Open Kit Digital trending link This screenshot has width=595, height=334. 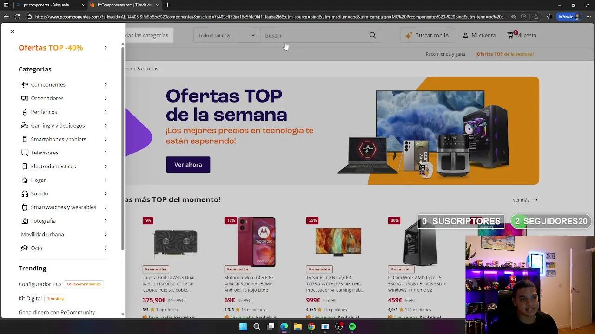coord(30,298)
